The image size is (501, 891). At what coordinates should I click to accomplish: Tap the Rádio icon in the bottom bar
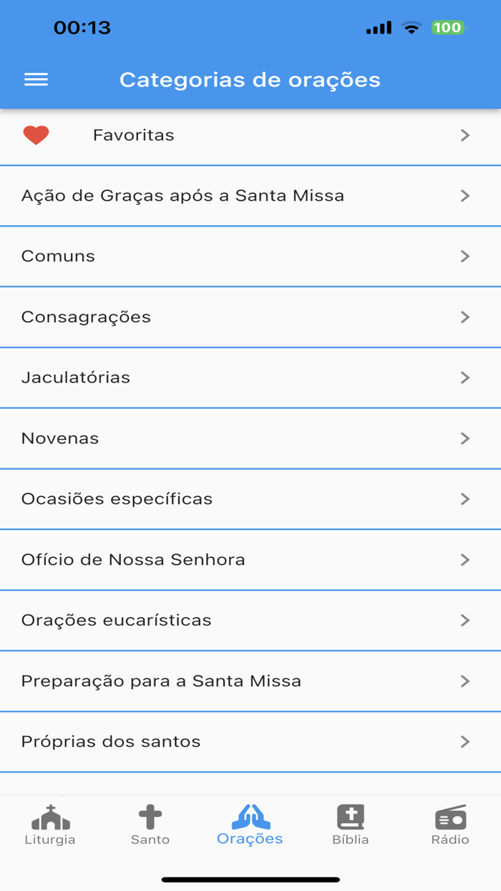pyautogui.click(x=450, y=817)
